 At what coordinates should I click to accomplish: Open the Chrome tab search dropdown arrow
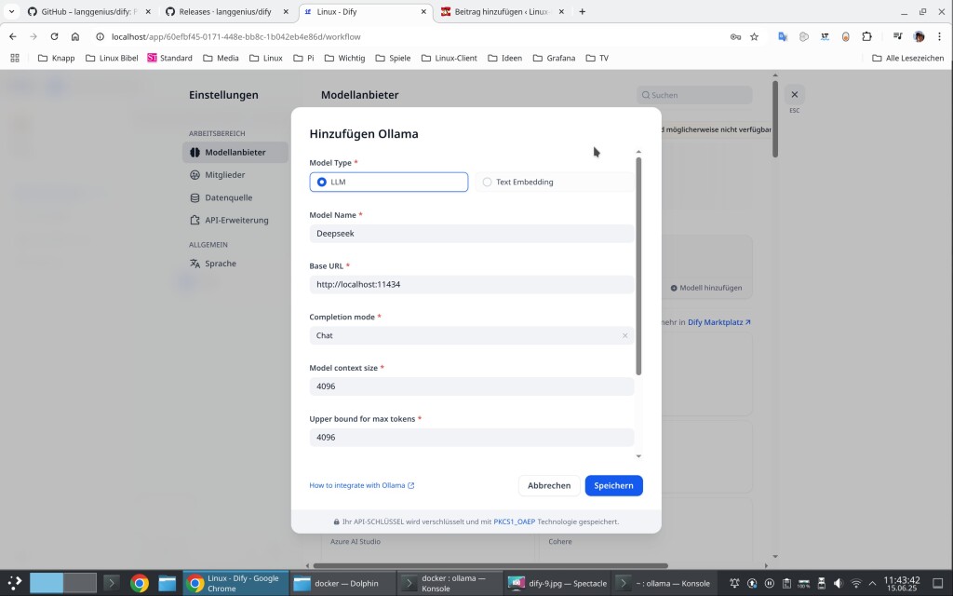[11, 11]
